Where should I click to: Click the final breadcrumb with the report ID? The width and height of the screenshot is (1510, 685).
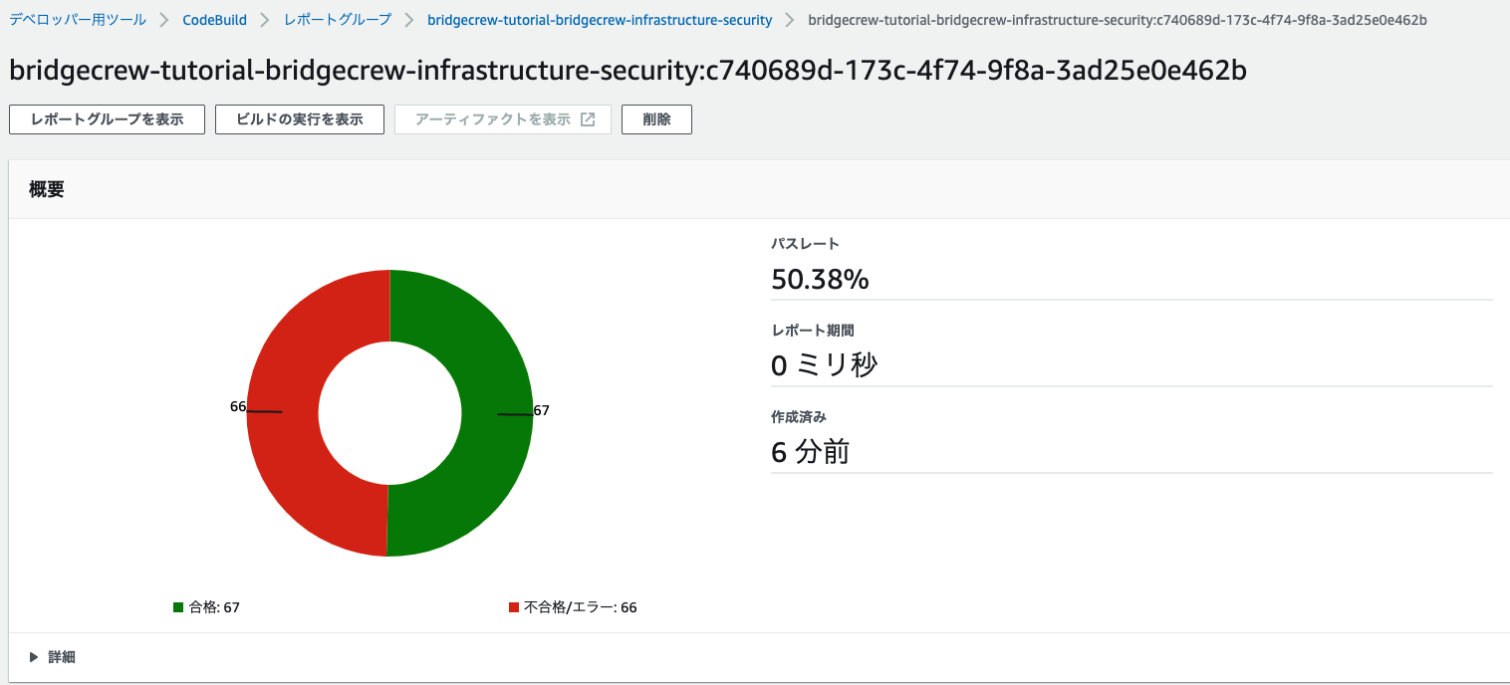pos(1118,20)
